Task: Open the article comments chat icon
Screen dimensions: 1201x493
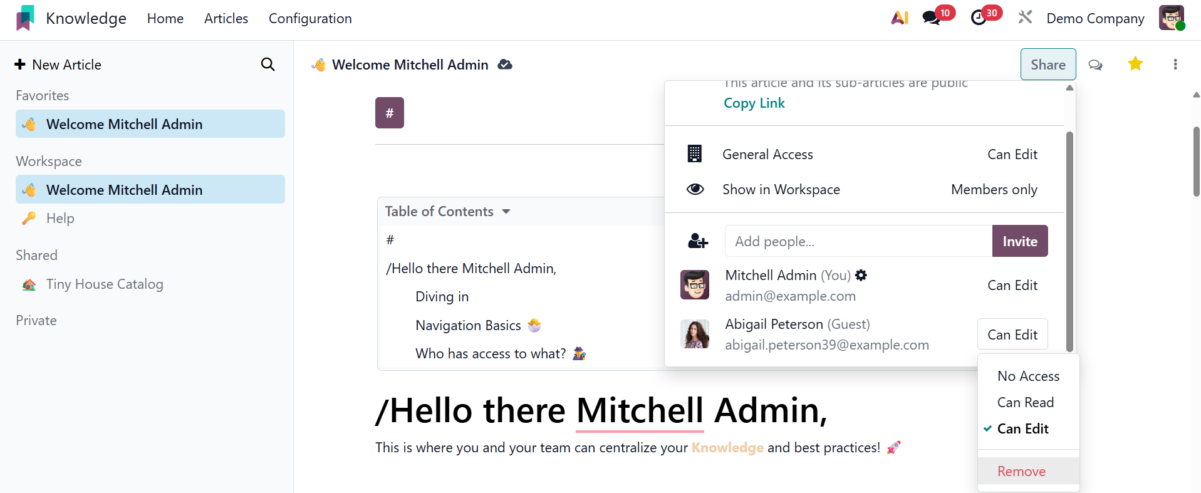Action: pyautogui.click(x=1095, y=65)
